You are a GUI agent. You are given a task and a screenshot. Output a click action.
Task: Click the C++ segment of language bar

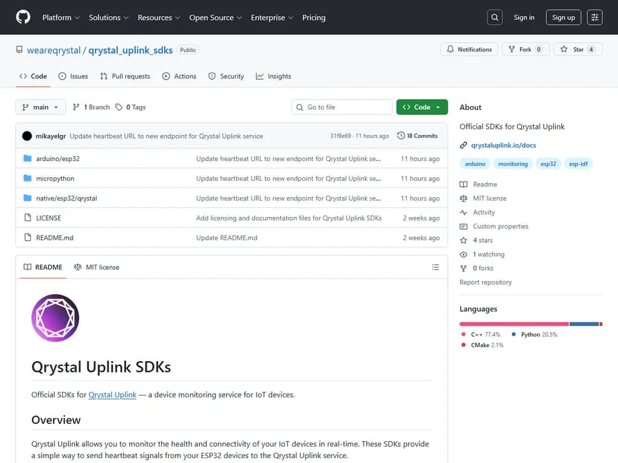514,324
